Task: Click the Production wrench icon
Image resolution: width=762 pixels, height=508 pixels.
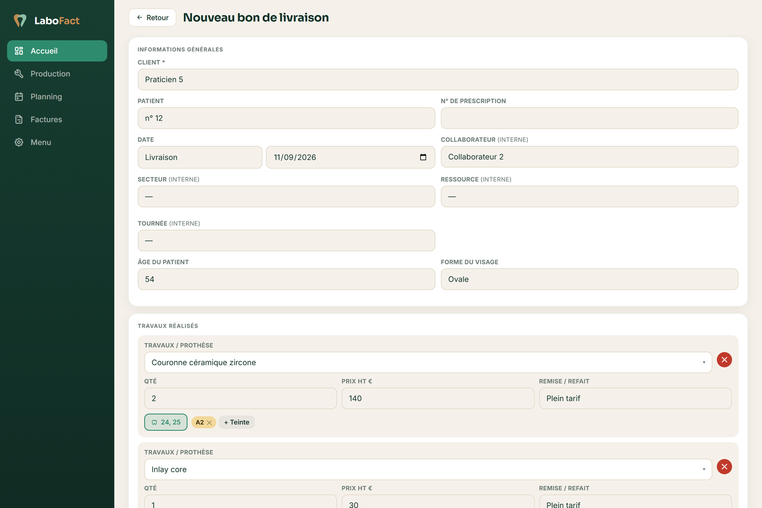Action: tap(19, 74)
